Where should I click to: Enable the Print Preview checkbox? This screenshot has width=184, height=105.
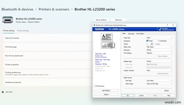coord(95,86)
